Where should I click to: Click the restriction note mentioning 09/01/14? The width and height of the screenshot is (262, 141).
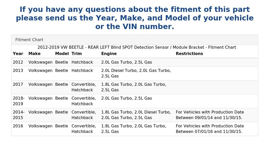(x=210, y=115)
